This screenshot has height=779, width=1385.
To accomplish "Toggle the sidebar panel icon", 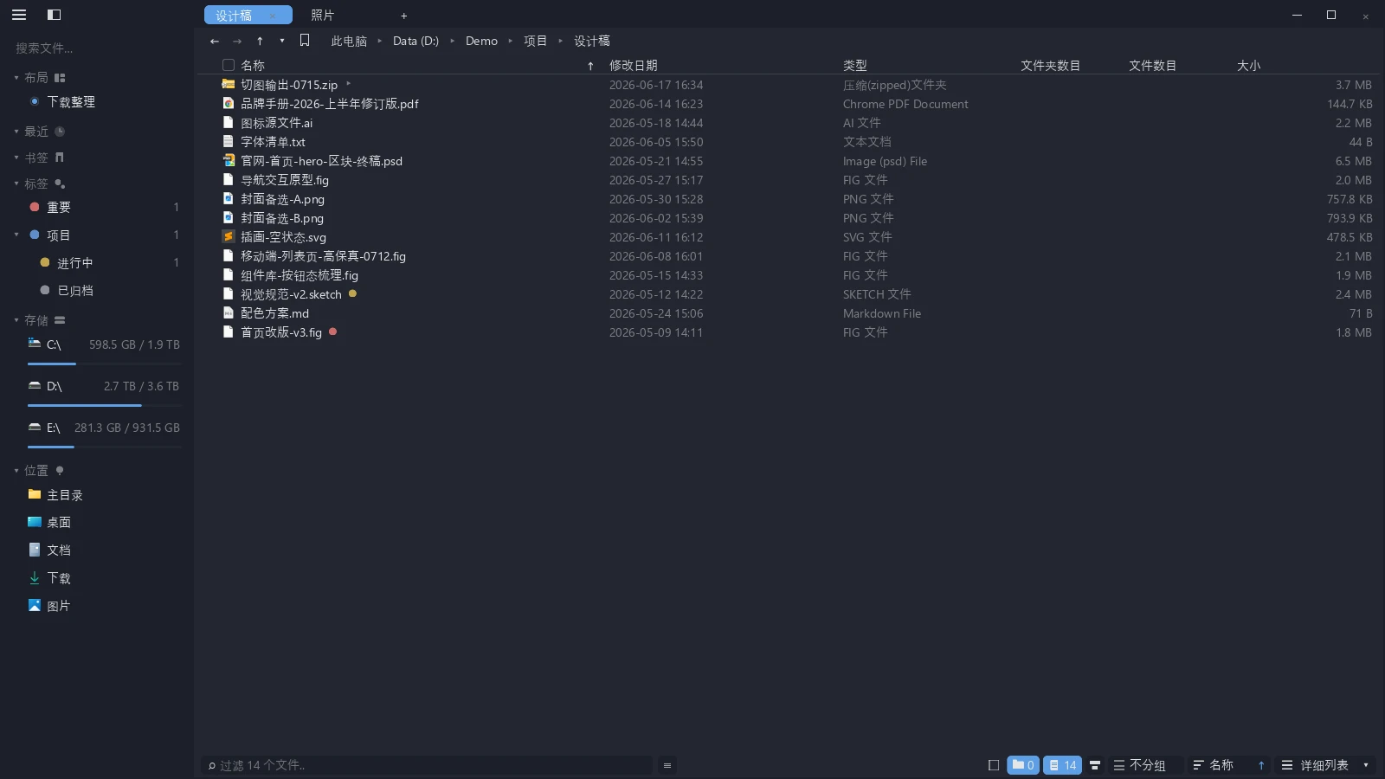I will click(x=54, y=15).
